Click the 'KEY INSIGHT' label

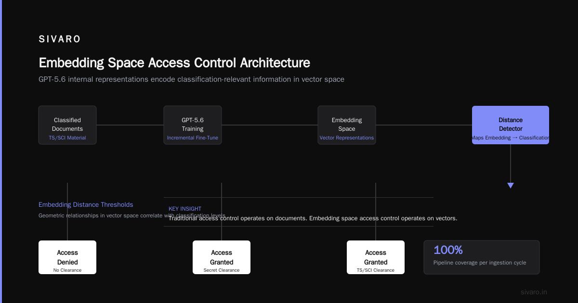coord(185,209)
